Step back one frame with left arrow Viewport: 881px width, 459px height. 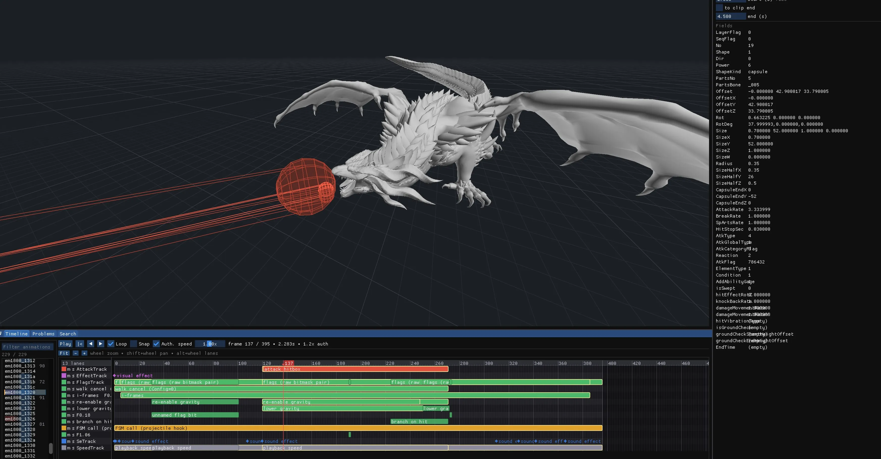(91, 344)
